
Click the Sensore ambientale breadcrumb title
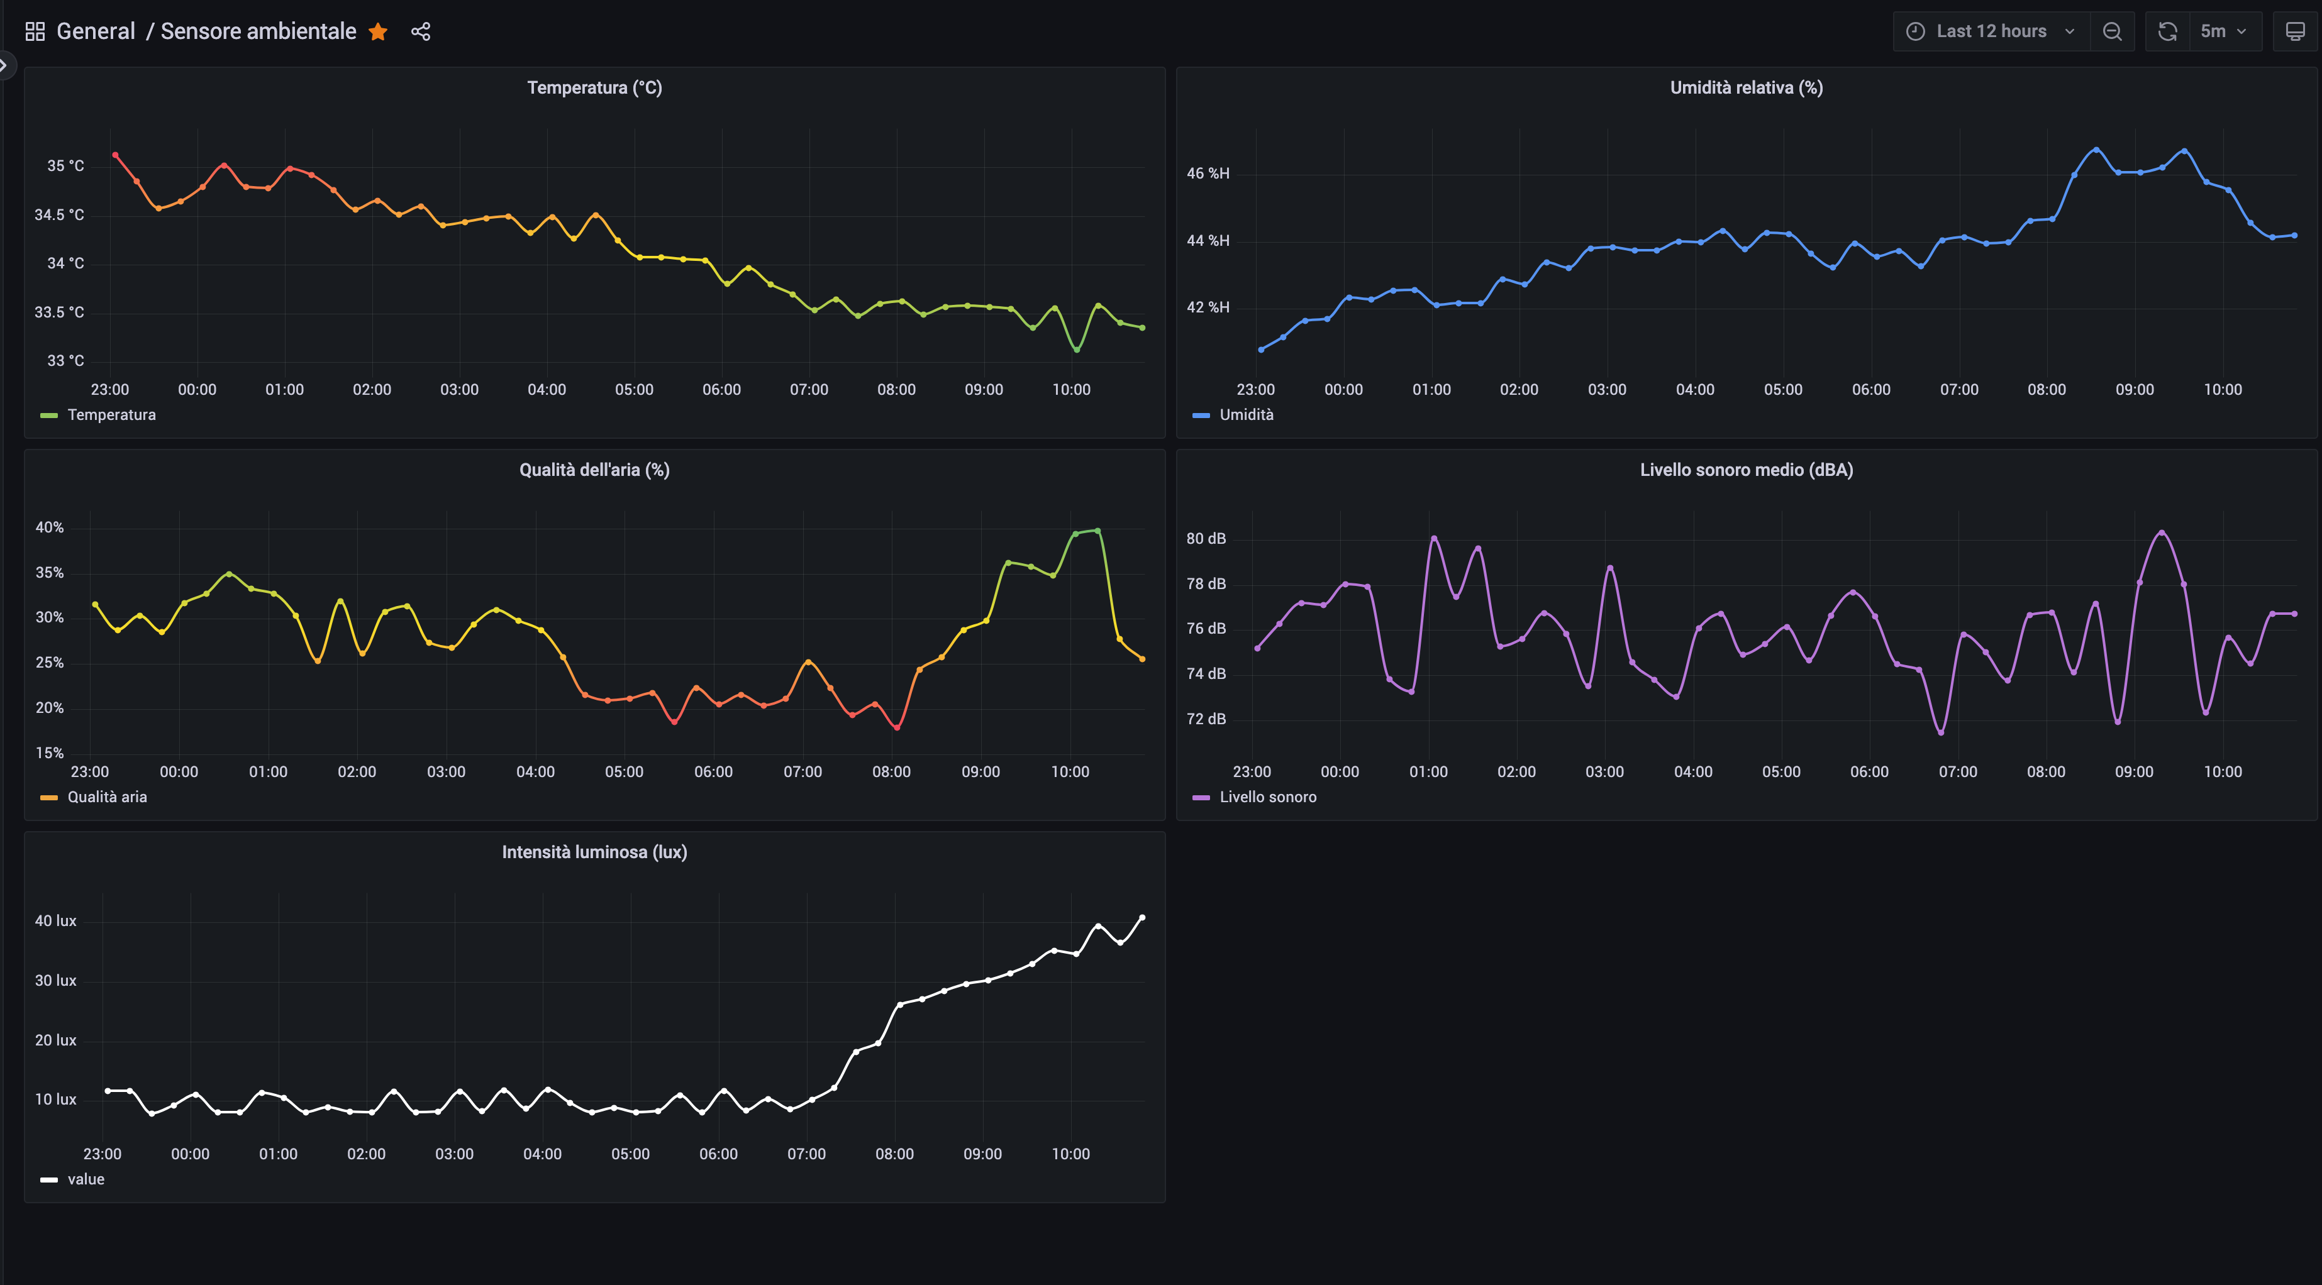tap(258, 31)
